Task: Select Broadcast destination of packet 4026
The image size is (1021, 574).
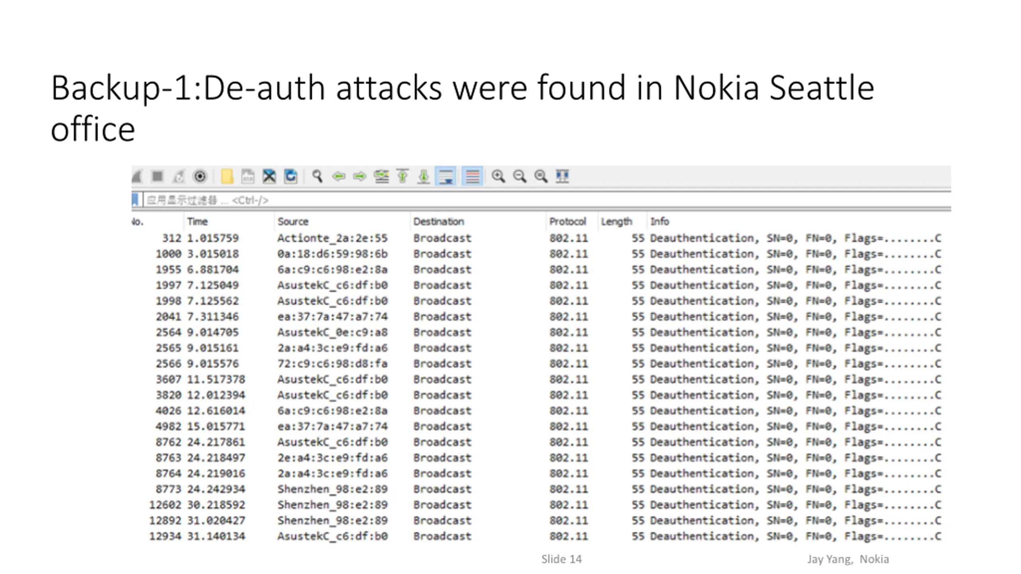Action: (442, 411)
